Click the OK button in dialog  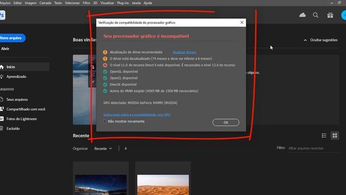226,122
